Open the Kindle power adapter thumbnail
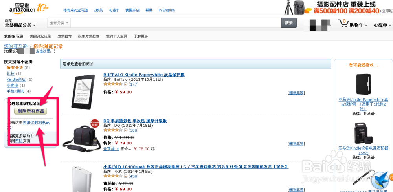 [x=364, y=133]
